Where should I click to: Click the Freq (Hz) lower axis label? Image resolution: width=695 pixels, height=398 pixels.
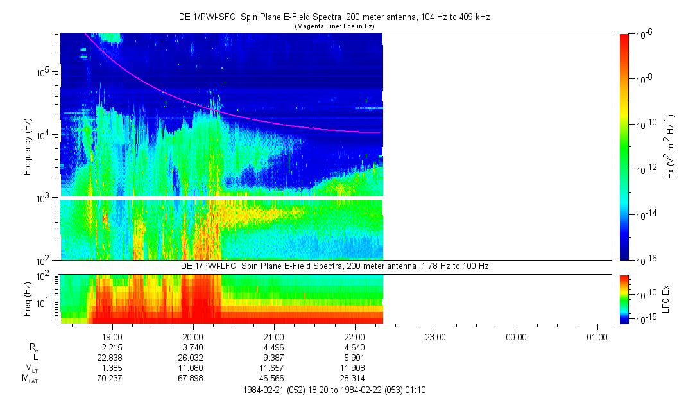[x=28, y=299]
